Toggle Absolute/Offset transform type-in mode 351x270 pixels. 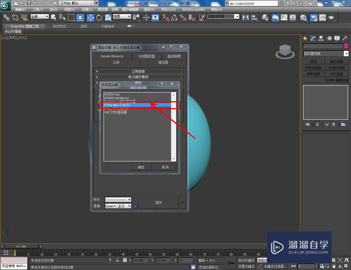[x=125, y=260]
